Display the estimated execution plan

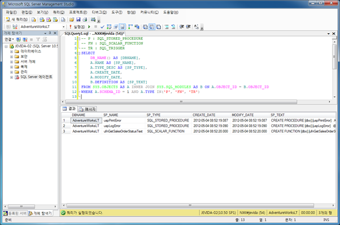[x=109, y=27]
